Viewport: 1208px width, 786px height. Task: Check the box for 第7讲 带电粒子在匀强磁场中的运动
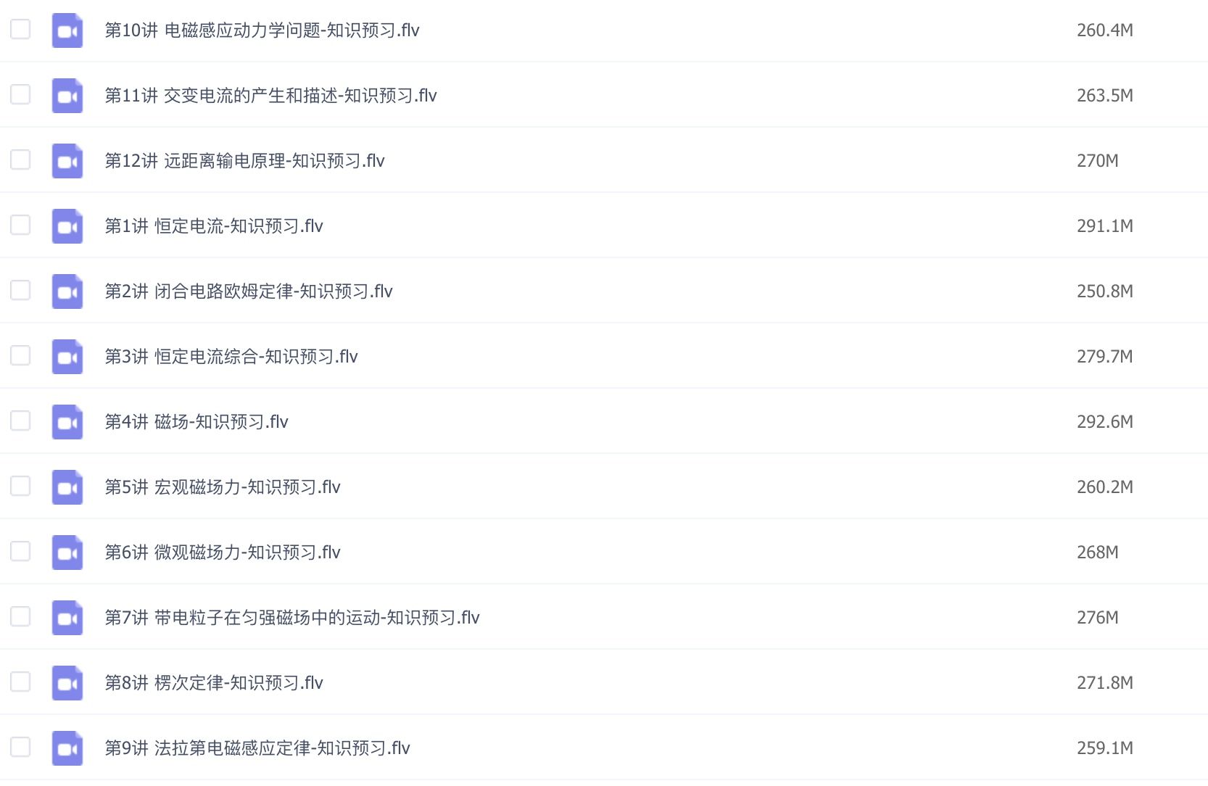[20, 616]
